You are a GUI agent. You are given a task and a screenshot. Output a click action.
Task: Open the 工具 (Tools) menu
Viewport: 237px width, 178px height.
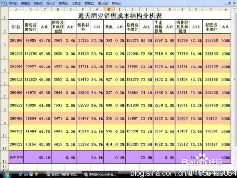(77, 3)
